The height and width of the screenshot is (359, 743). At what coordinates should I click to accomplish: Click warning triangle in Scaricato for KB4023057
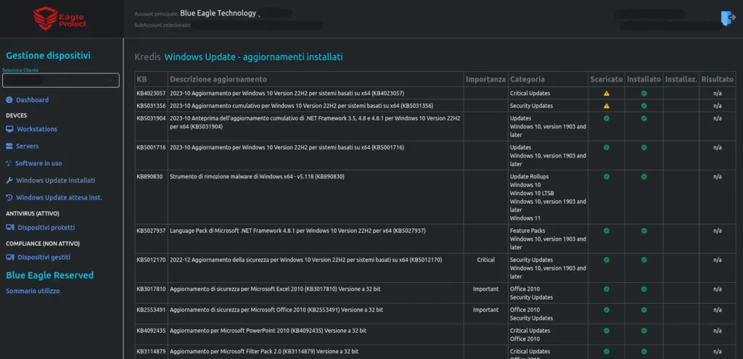[607, 94]
